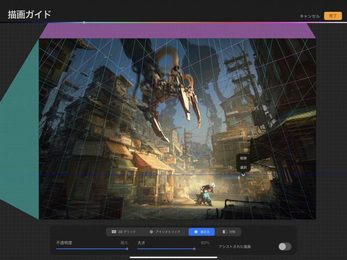The width and height of the screenshot is (347, 260).
Task: Select the 対称 symmetry guide tab
Action: [229, 232]
